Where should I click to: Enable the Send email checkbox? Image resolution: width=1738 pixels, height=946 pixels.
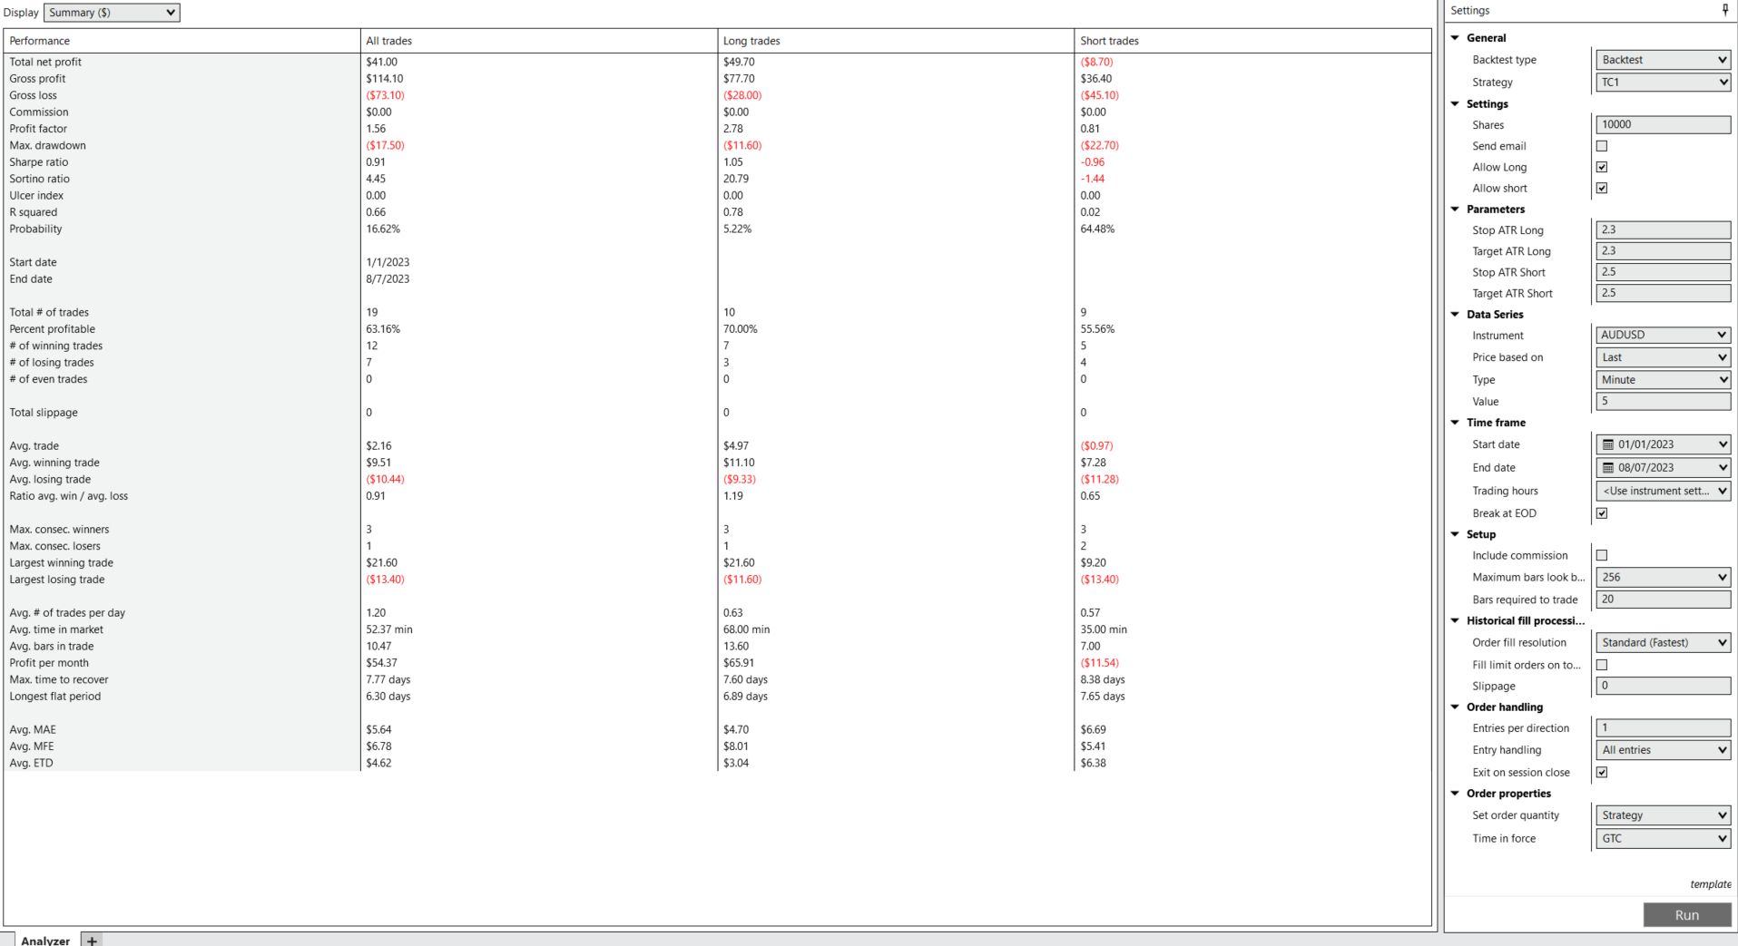click(1602, 145)
